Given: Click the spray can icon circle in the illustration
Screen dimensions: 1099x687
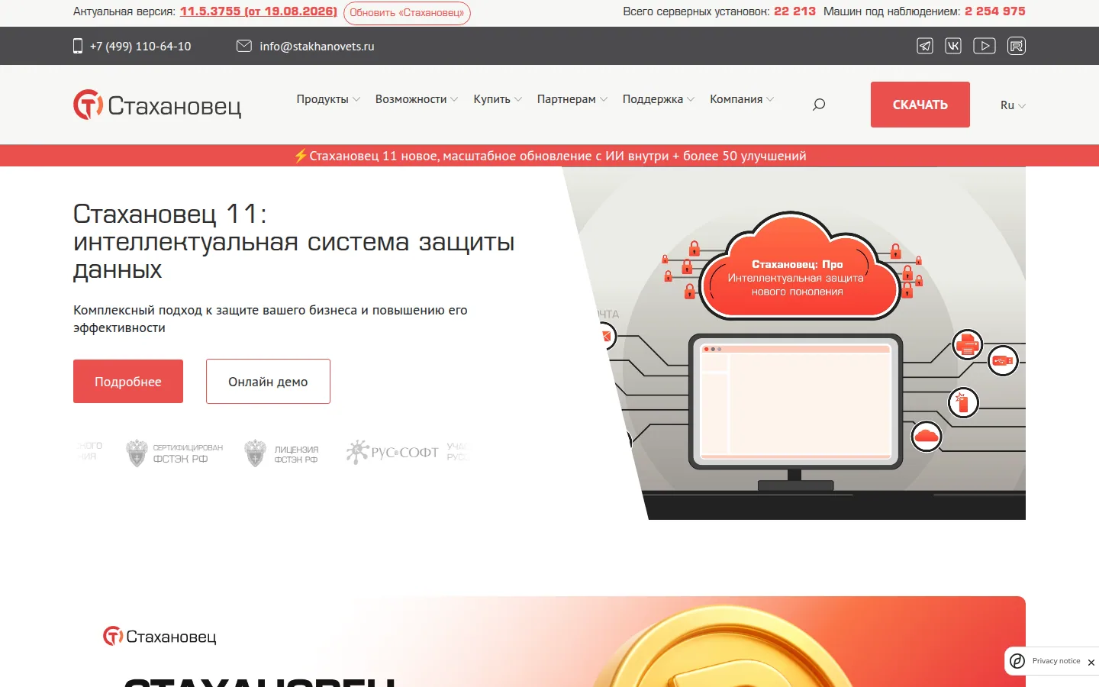Looking at the screenshot, I should 963,402.
